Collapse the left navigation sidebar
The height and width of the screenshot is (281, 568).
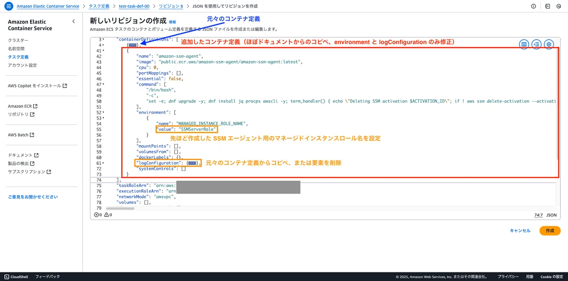coord(73,22)
